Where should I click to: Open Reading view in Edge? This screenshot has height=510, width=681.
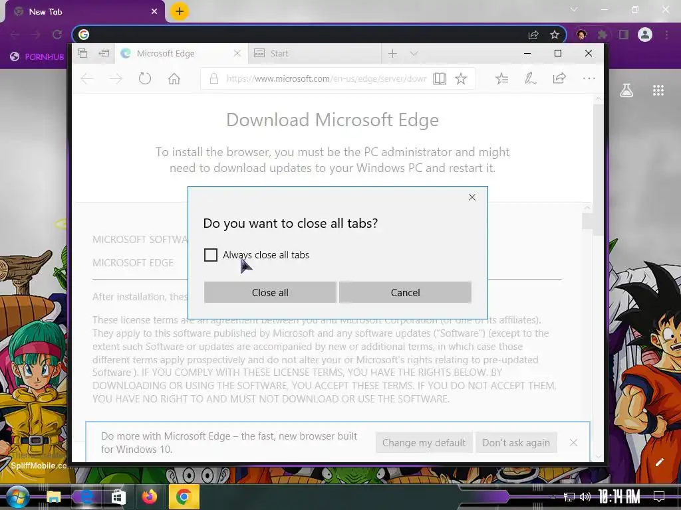(x=440, y=79)
